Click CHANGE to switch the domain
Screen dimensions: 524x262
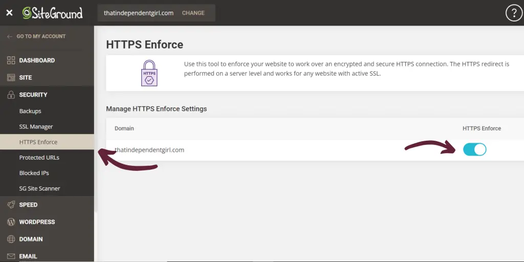(x=193, y=13)
